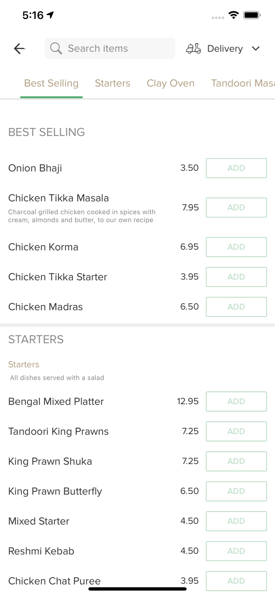The height and width of the screenshot is (596, 275).
Task: Add Onion Bhaji to order
Action: tap(236, 168)
